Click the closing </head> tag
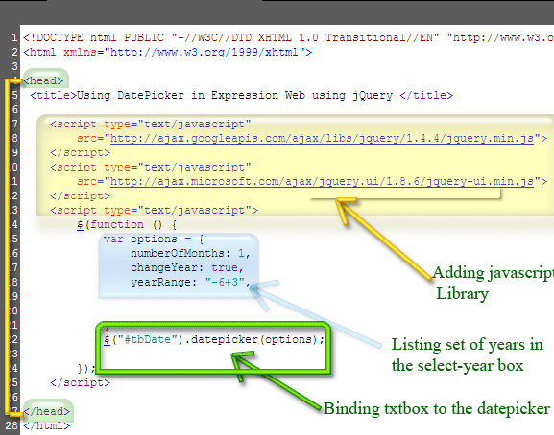Image resolution: width=554 pixels, height=435 pixels. click(x=47, y=411)
